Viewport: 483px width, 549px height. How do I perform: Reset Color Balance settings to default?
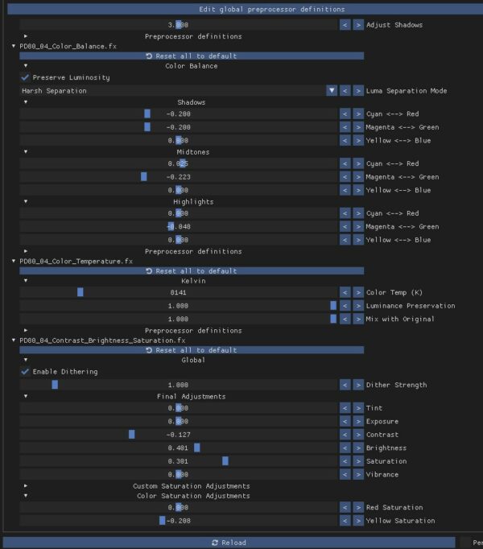coord(192,56)
